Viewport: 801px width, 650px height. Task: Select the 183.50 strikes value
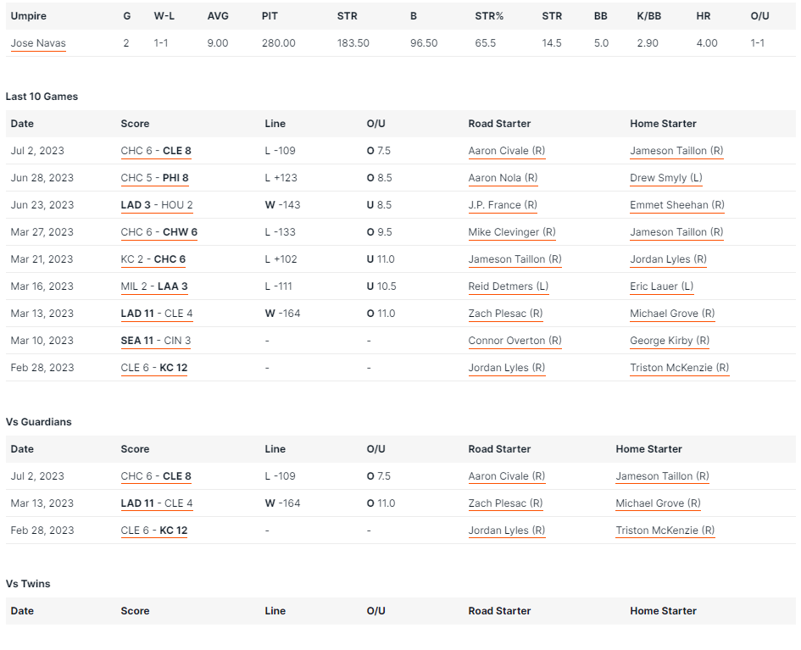click(x=353, y=43)
